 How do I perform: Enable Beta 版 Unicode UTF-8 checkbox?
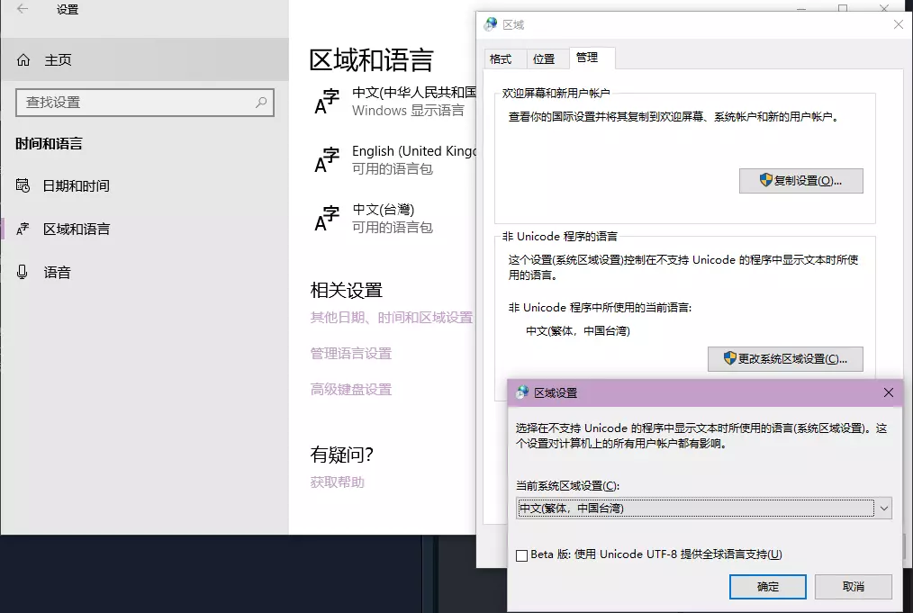pos(521,555)
